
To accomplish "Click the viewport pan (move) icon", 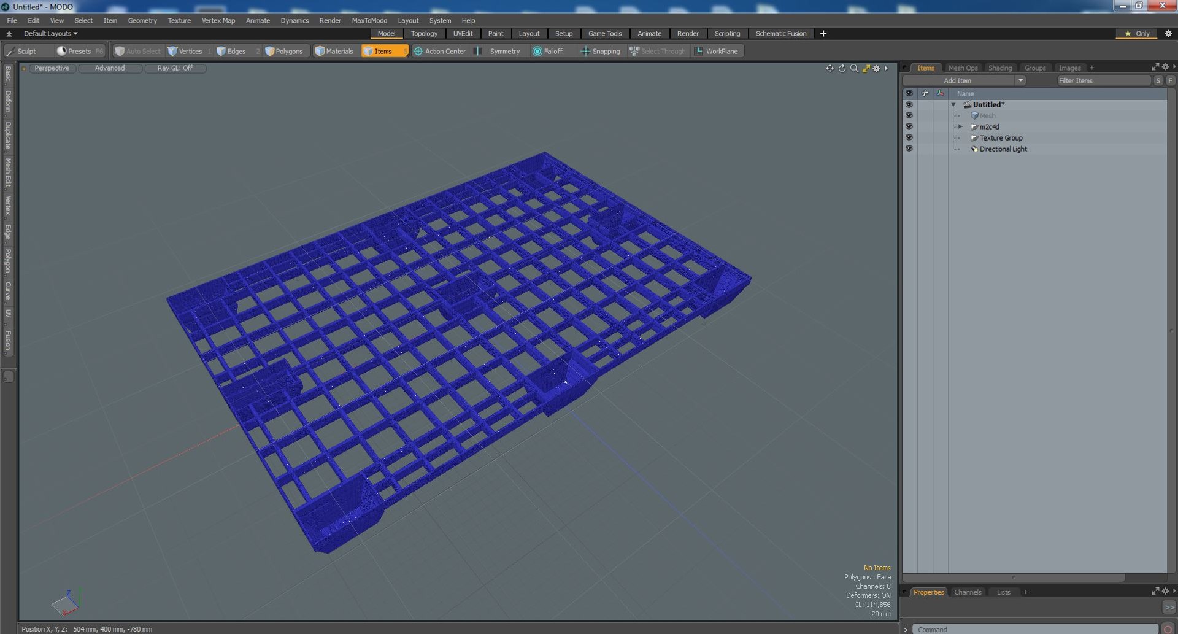I will point(830,68).
